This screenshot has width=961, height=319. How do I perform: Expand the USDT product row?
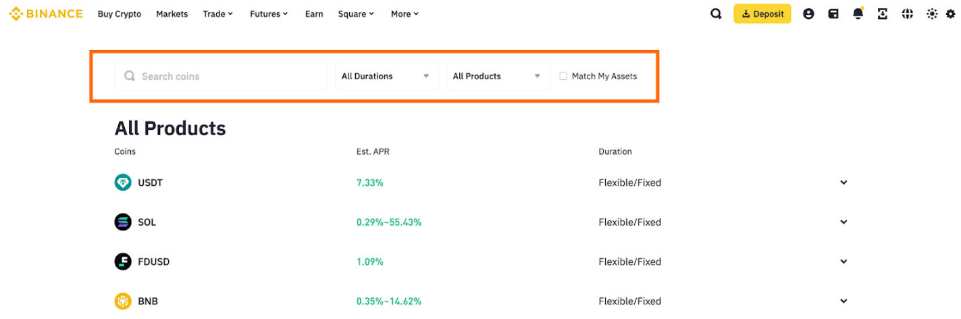[843, 182]
